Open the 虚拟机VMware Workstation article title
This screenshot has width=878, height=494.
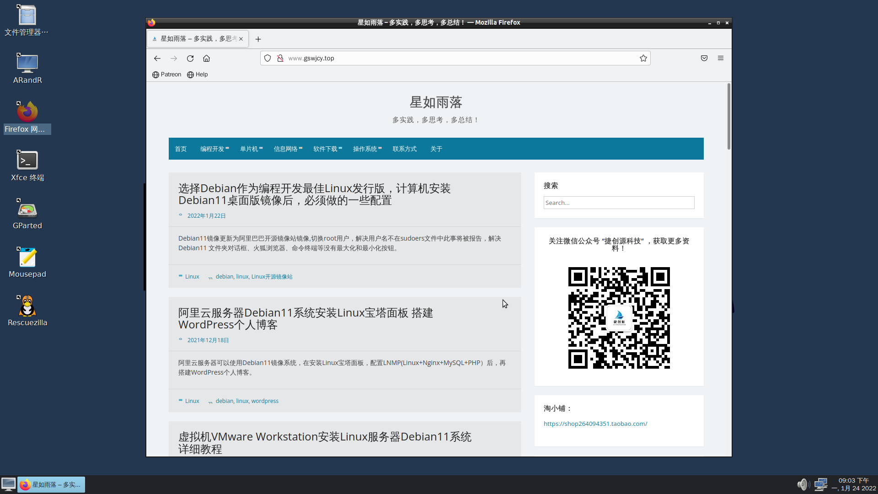point(325,443)
